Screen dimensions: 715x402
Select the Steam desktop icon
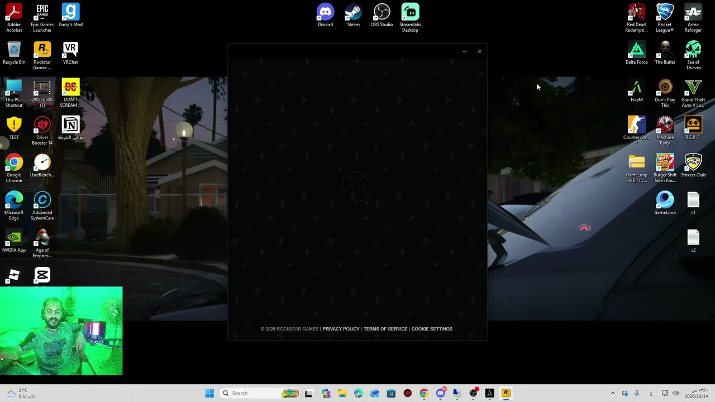(354, 15)
